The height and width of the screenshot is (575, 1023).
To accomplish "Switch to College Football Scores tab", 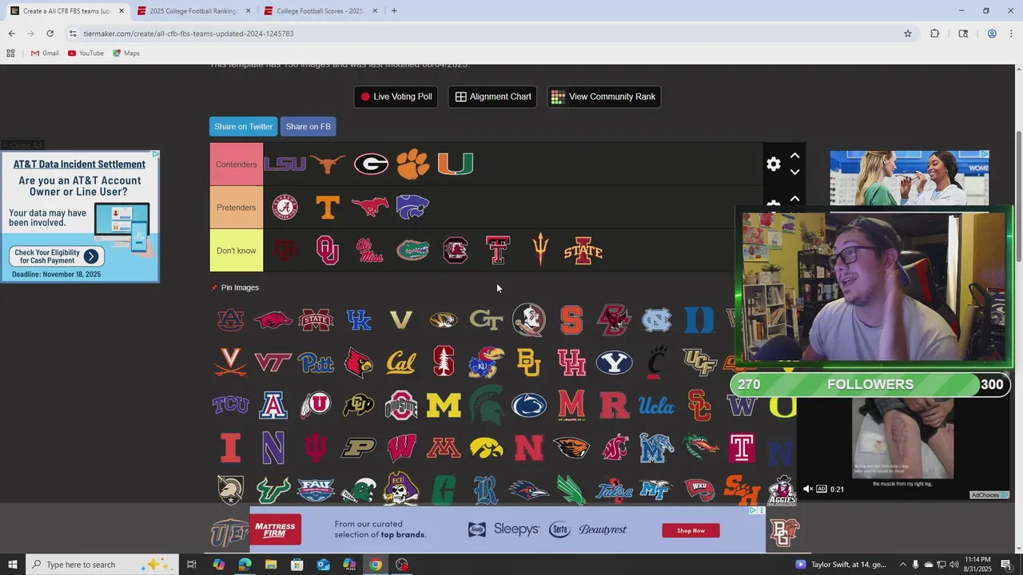I will 319,11.
